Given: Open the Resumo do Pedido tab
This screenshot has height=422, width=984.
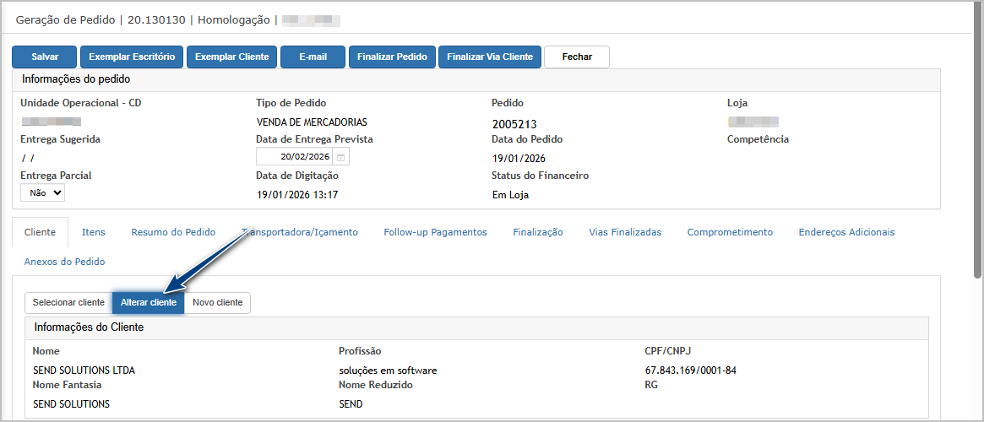Looking at the screenshot, I should click(173, 232).
